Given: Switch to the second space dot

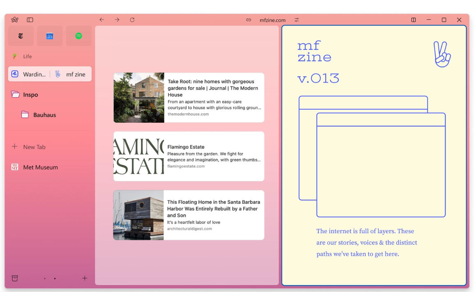Looking at the screenshot, I should click(55, 278).
